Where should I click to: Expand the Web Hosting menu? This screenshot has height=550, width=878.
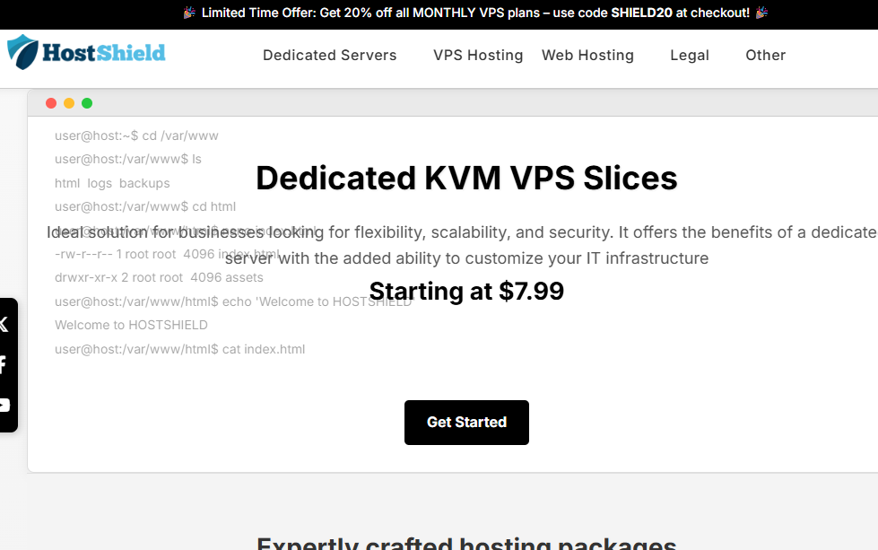coord(587,55)
